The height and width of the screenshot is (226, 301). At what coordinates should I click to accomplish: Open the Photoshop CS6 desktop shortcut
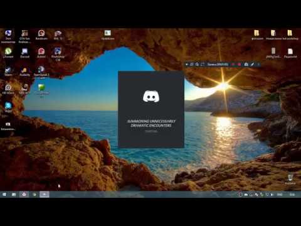58,54
